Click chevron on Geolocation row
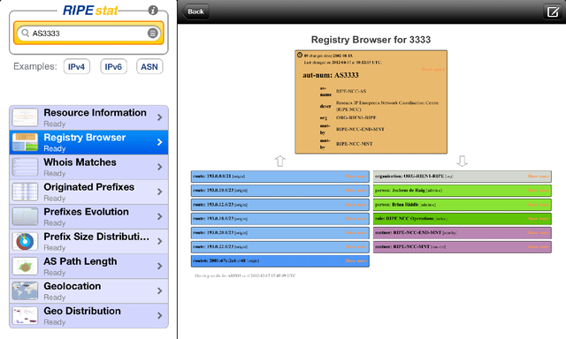566x339 pixels. click(x=160, y=291)
